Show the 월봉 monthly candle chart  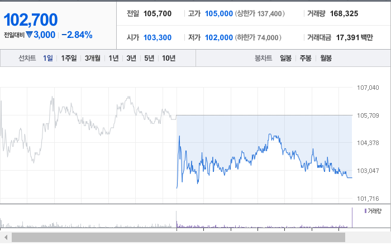pyautogui.click(x=326, y=58)
